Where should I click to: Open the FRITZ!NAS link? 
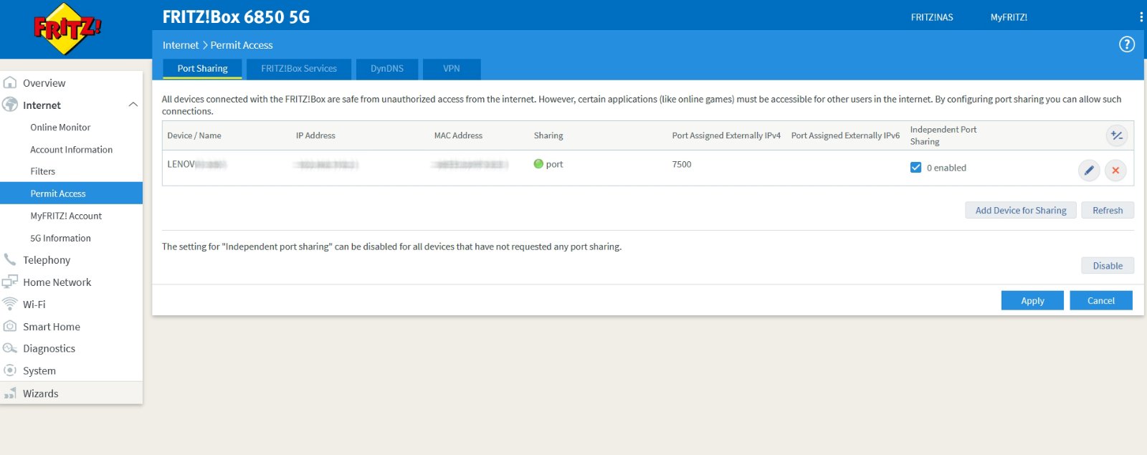[932, 17]
